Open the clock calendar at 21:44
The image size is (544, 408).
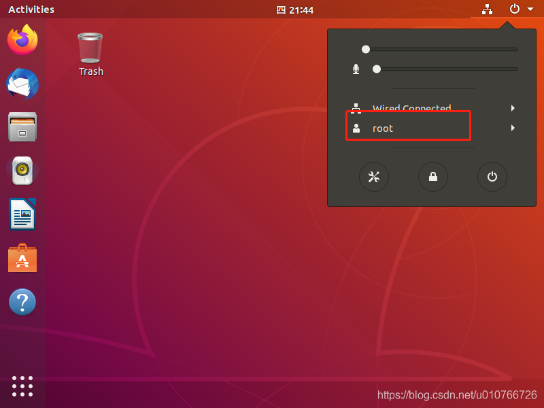coord(295,10)
